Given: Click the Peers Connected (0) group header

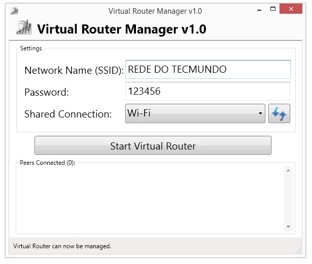Looking at the screenshot, I should pos(47,163).
